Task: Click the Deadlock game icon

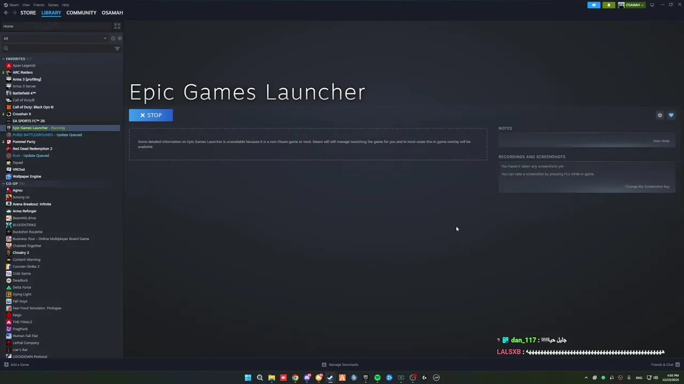Action: tap(9, 281)
